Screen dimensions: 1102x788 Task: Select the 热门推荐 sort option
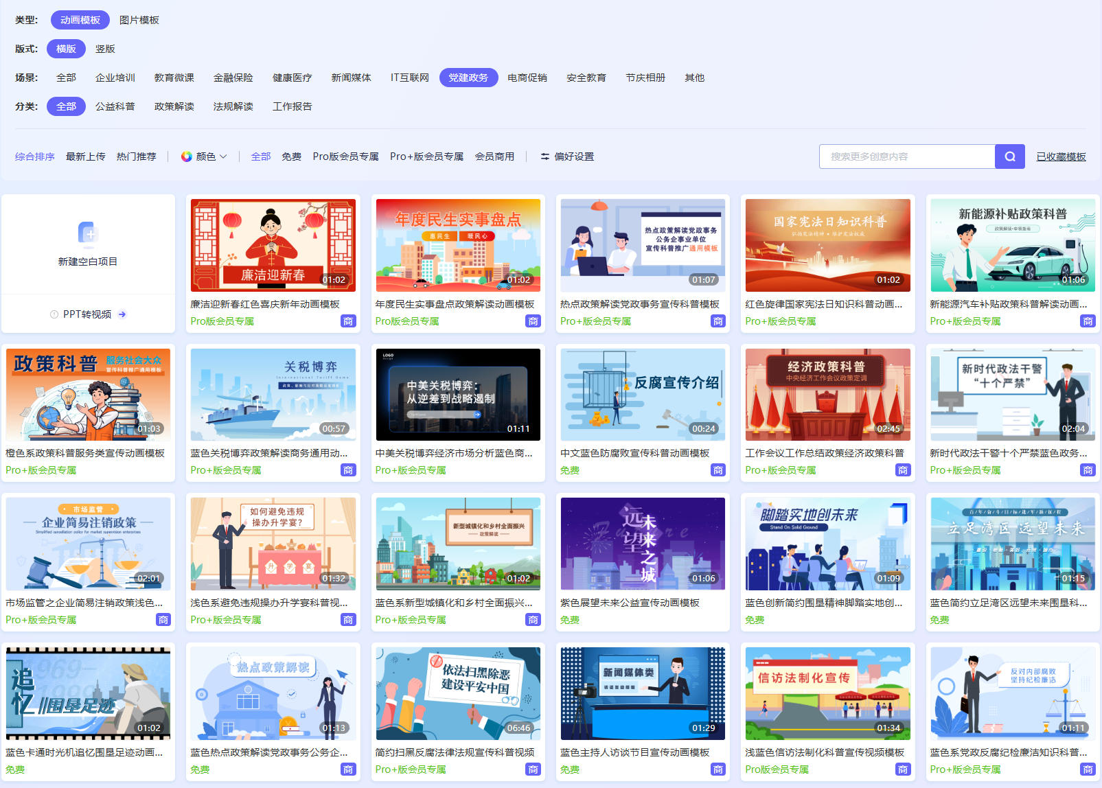[137, 156]
